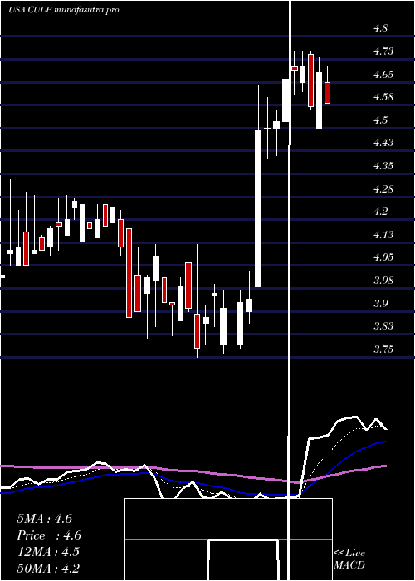This screenshot has width=415, height=581.
Task: Click the '12MA : 4.5' reading
Action: (48, 552)
